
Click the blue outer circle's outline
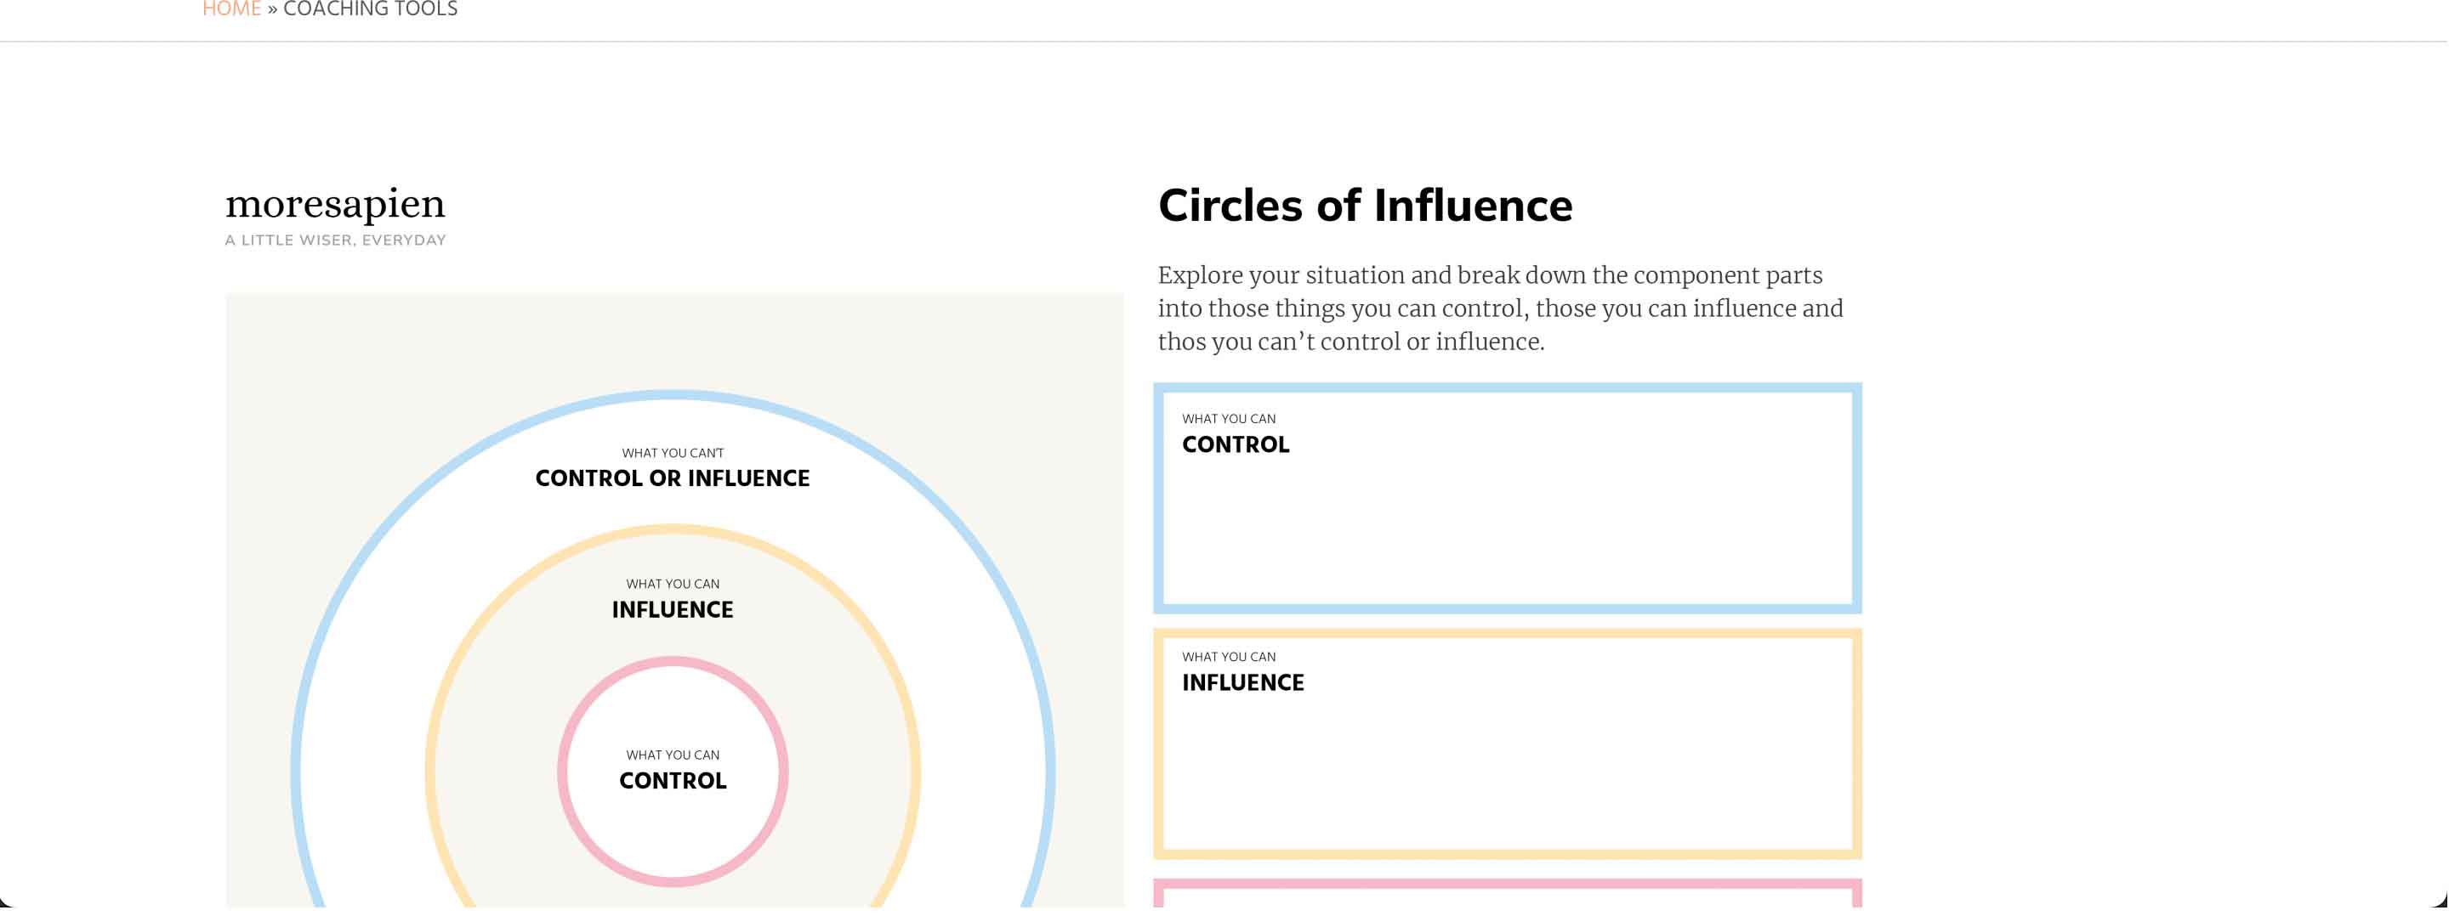click(673, 396)
